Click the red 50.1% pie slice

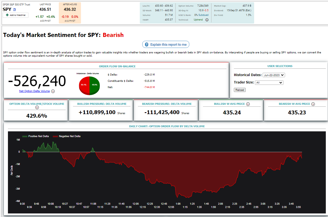tap(84, 85)
